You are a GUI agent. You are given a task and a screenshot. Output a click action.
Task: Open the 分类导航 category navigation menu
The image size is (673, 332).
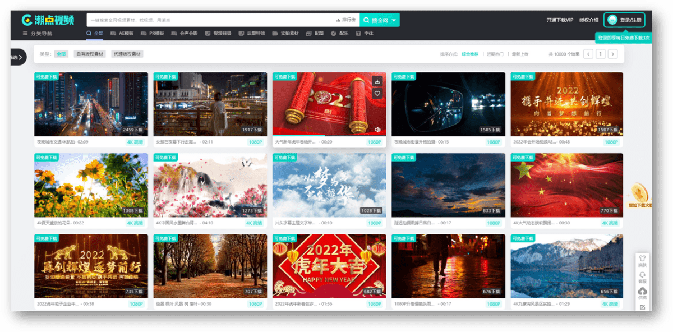coord(38,34)
